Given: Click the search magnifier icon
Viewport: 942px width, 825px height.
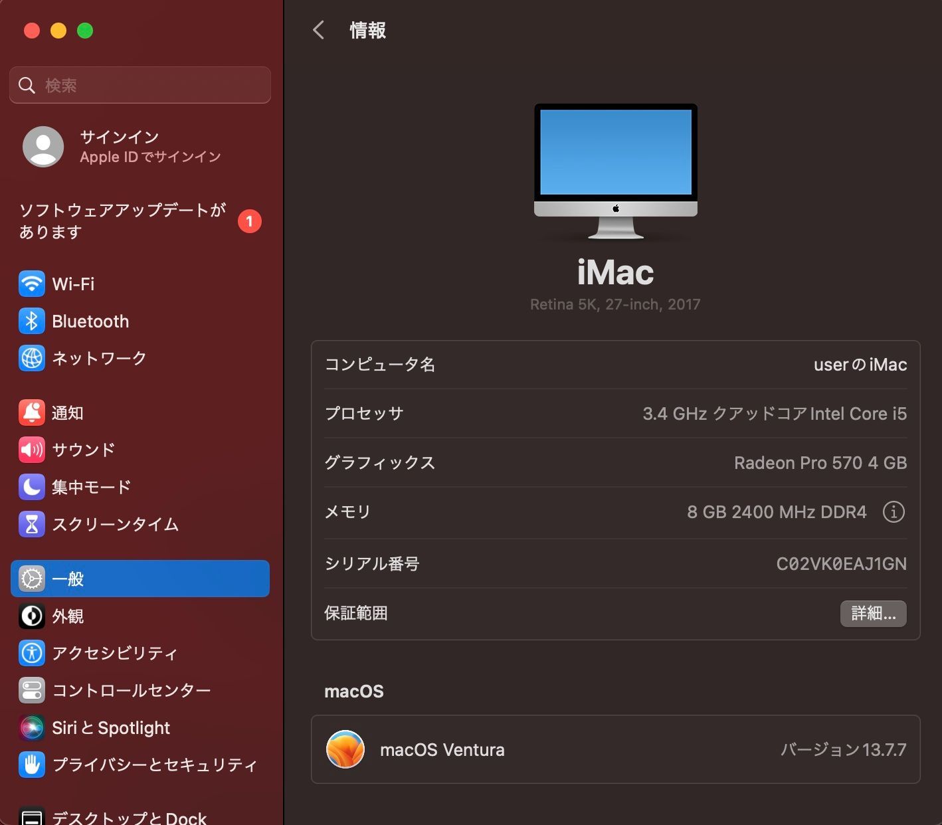Looking at the screenshot, I should coord(27,85).
